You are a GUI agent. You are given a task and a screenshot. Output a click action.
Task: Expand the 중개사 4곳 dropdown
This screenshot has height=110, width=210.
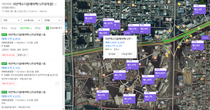click(23, 55)
